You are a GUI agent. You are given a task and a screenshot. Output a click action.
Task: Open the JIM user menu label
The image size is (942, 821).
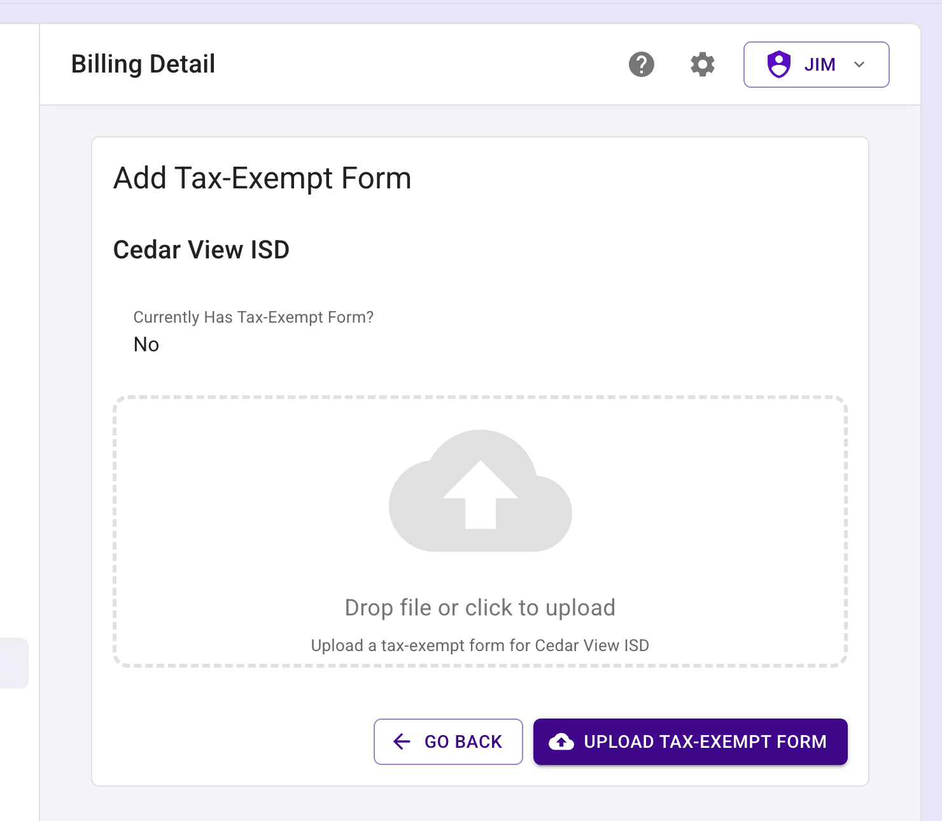pyautogui.click(x=820, y=64)
